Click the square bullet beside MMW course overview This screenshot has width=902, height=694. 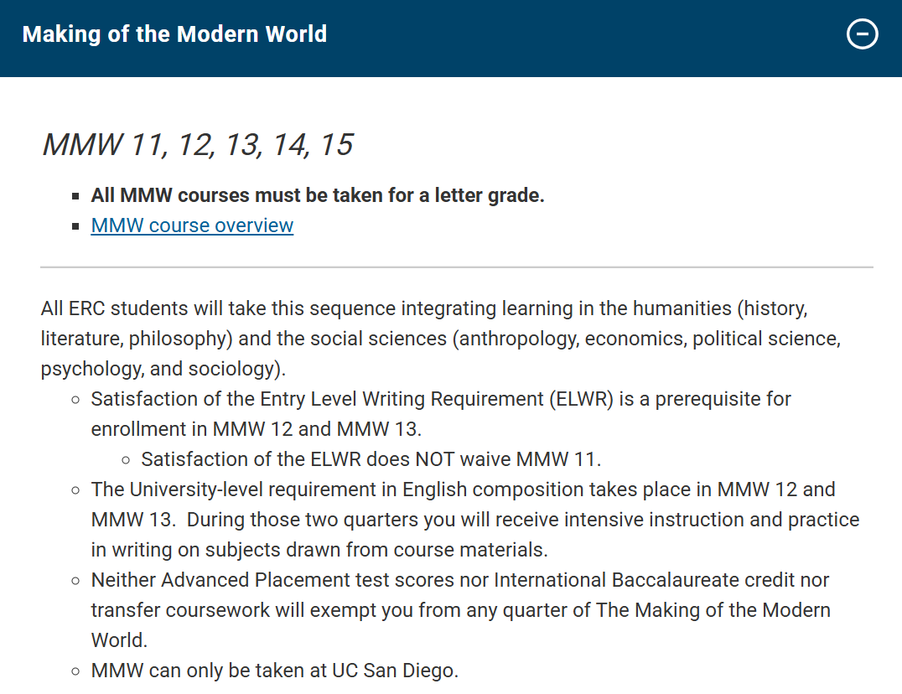75,227
